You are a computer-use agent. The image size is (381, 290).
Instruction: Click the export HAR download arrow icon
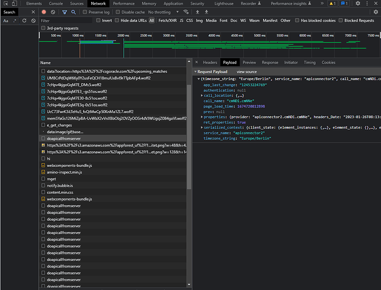[206, 12]
